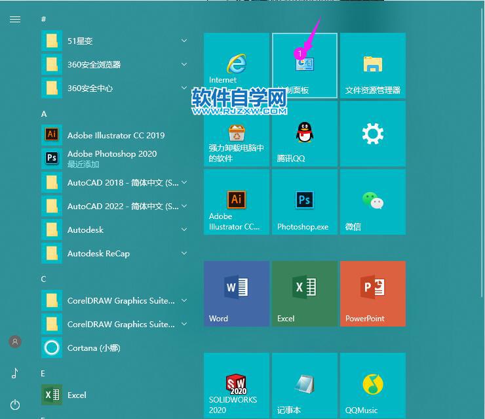The image size is (485, 419).
Task: Open the Internet Explorer tile
Action: click(x=236, y=66)
